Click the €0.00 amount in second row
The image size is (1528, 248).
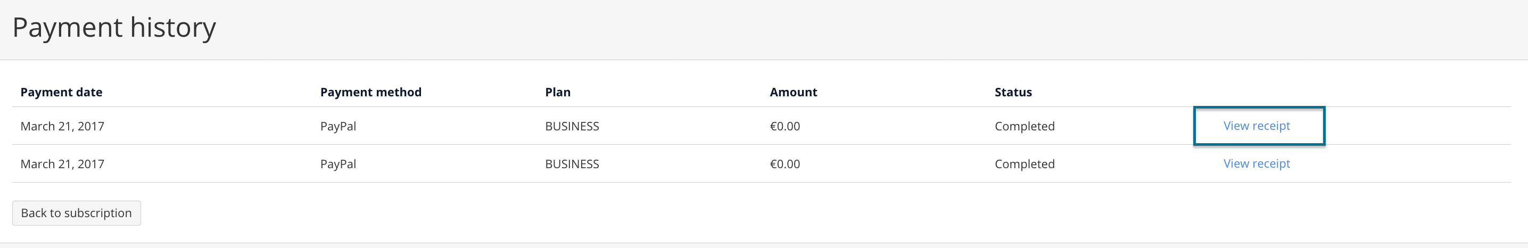point(785,164)
